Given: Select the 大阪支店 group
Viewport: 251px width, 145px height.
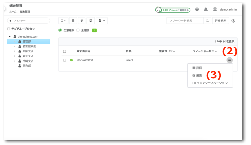Looking at the screenshot, I should coord(28,51).
